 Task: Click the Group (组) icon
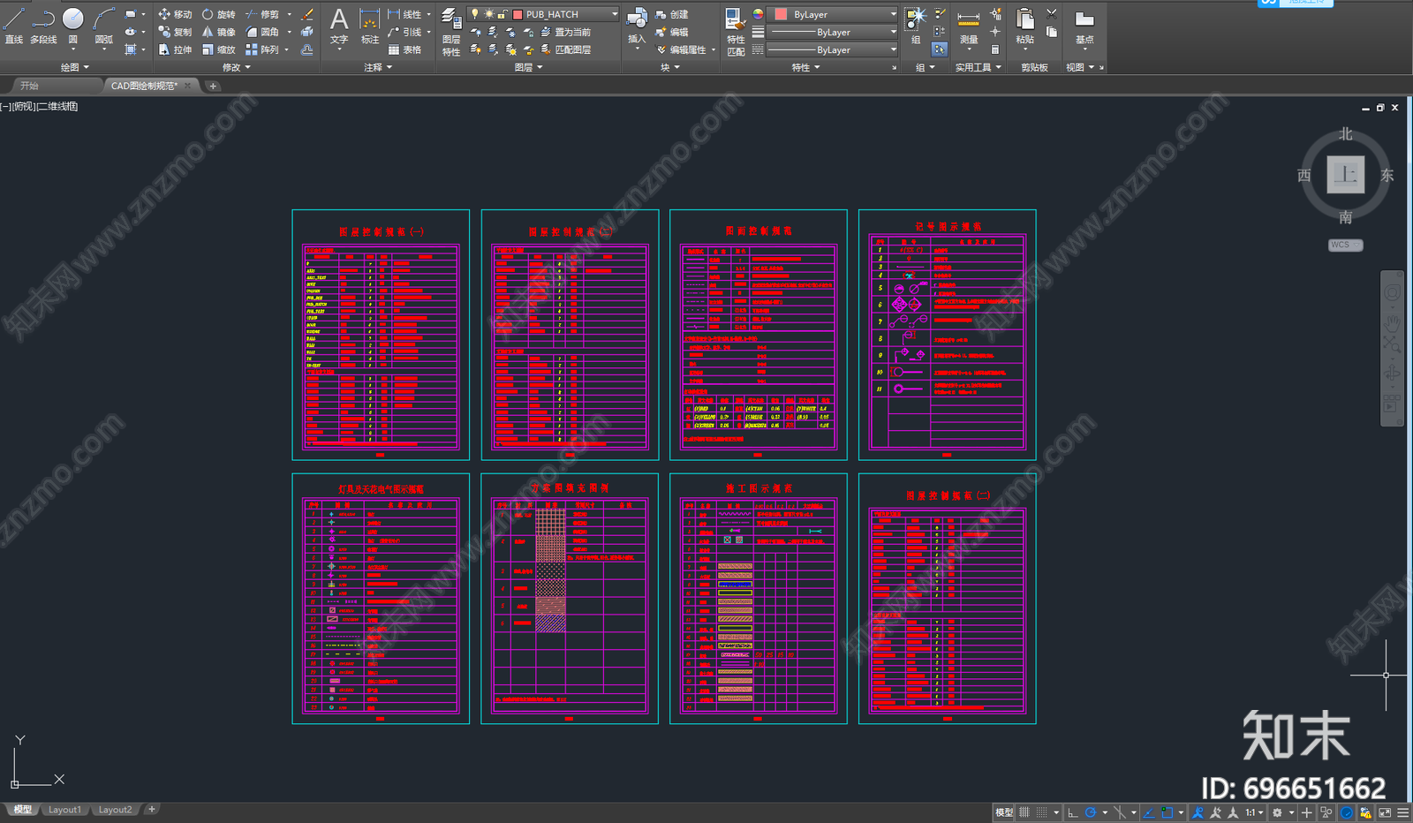(x=916, y=25)
